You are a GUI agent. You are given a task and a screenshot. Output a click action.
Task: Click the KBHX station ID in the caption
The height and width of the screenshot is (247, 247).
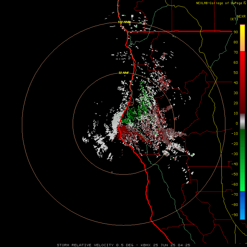click(x=146, y=245)
